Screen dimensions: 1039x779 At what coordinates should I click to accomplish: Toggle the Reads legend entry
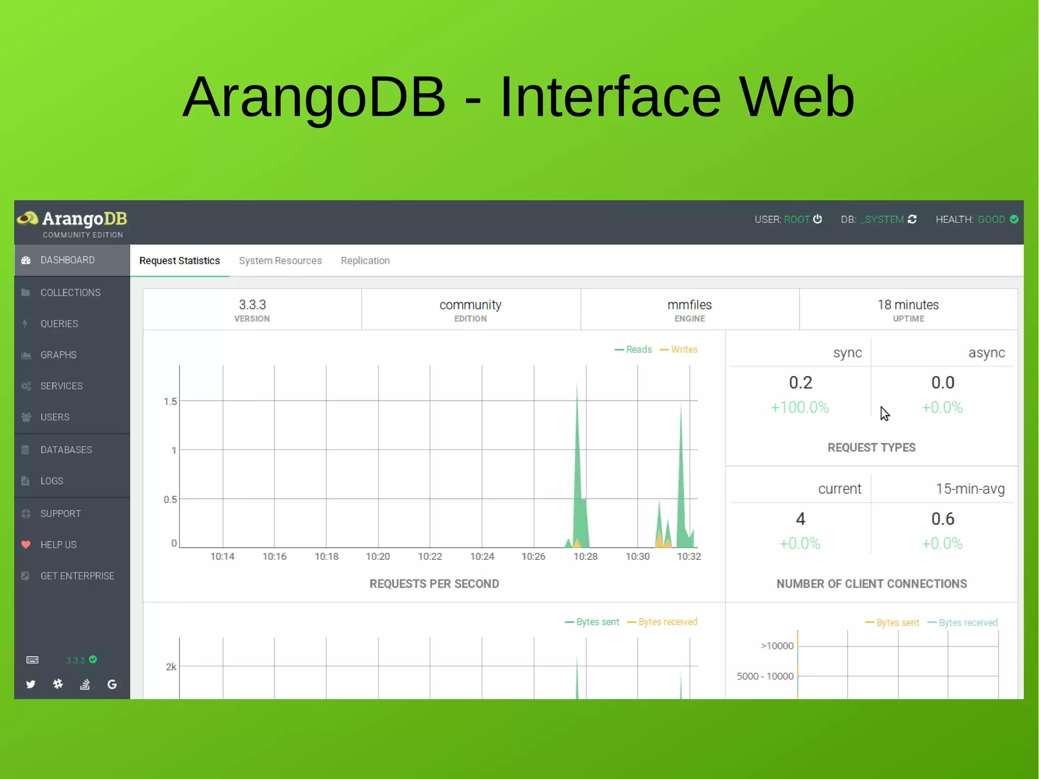click(x=633, y=350)
